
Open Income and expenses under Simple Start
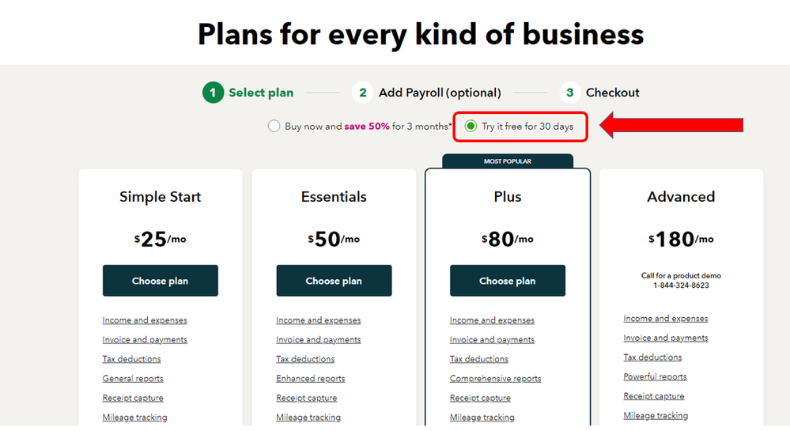pos(145,320)
